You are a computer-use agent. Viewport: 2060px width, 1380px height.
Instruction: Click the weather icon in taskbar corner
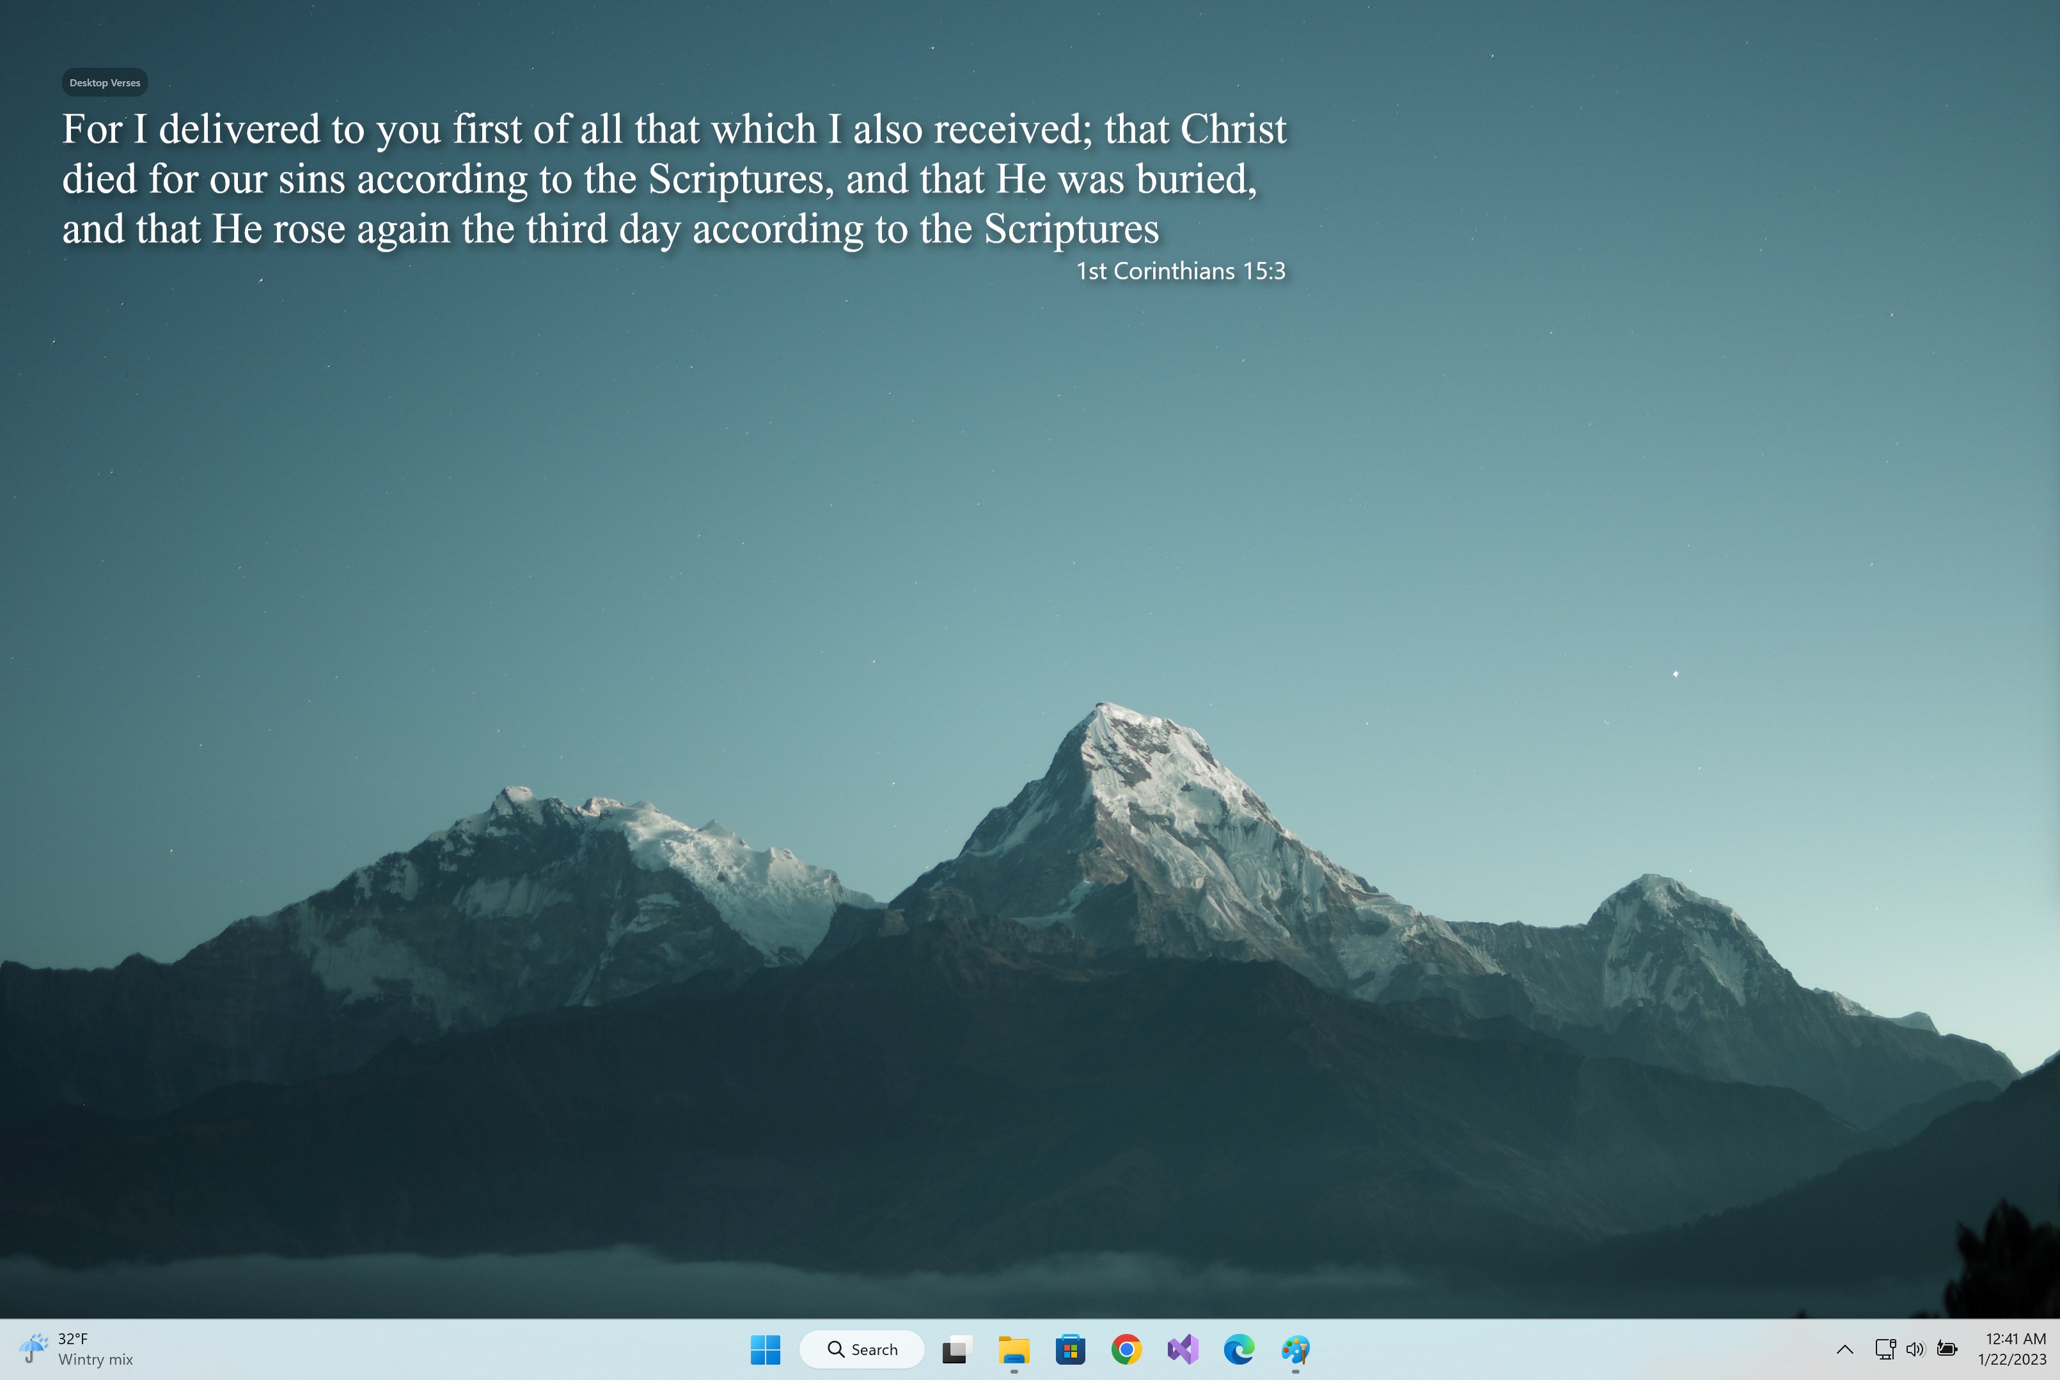(x=33, y=1347)
